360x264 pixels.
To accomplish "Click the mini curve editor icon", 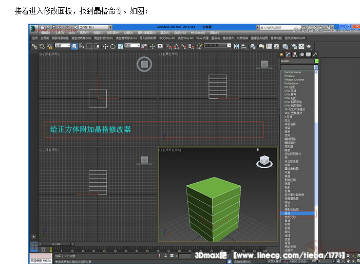I will point(43,250).
